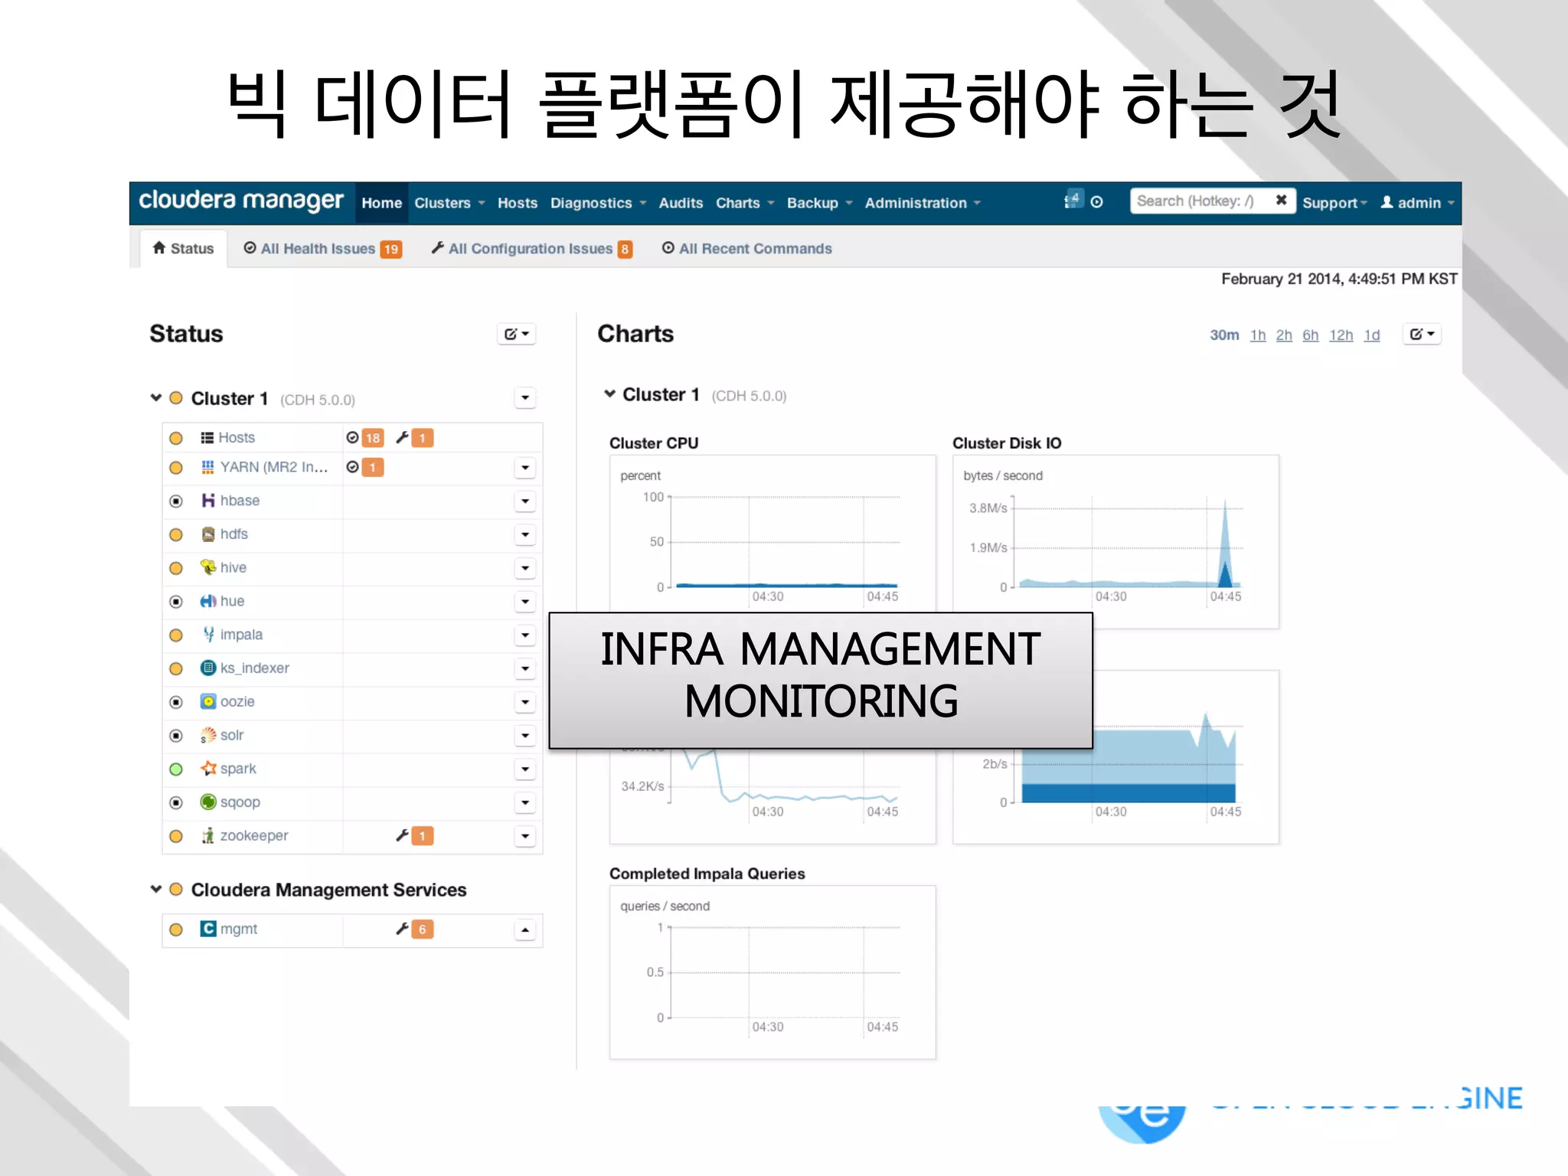Open the YARN service actions dropdown
Screen dimensions: 1568x1176
click(525, 468)
